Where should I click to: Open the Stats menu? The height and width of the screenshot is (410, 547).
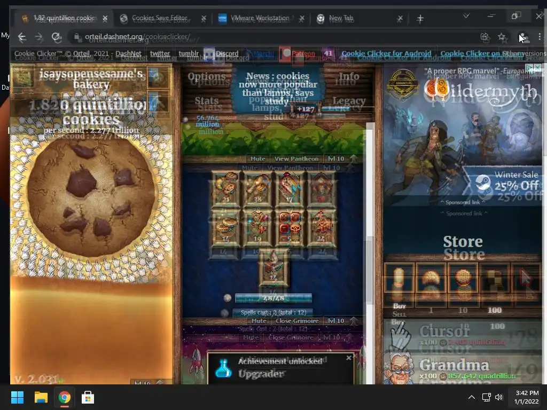(x=207, y=101)
